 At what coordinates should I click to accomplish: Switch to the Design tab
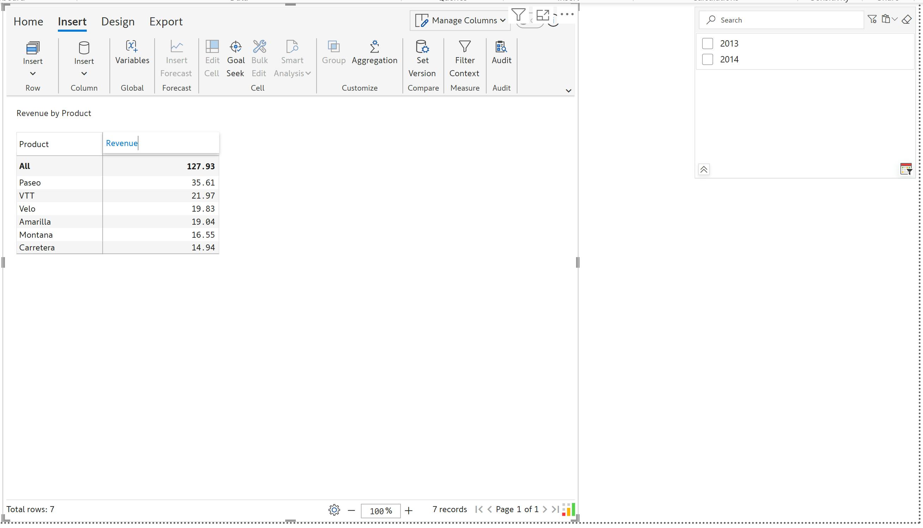118,22
